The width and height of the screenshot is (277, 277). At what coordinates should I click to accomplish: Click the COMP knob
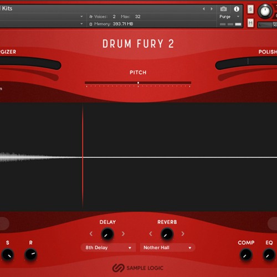pos(246,255)
